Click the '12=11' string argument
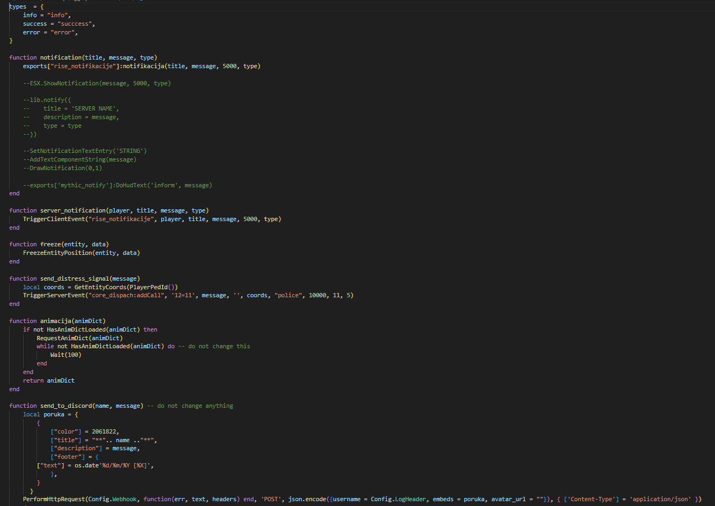This screenshot has width=715, height=506. pyautogui.click(x=183, y=295)
